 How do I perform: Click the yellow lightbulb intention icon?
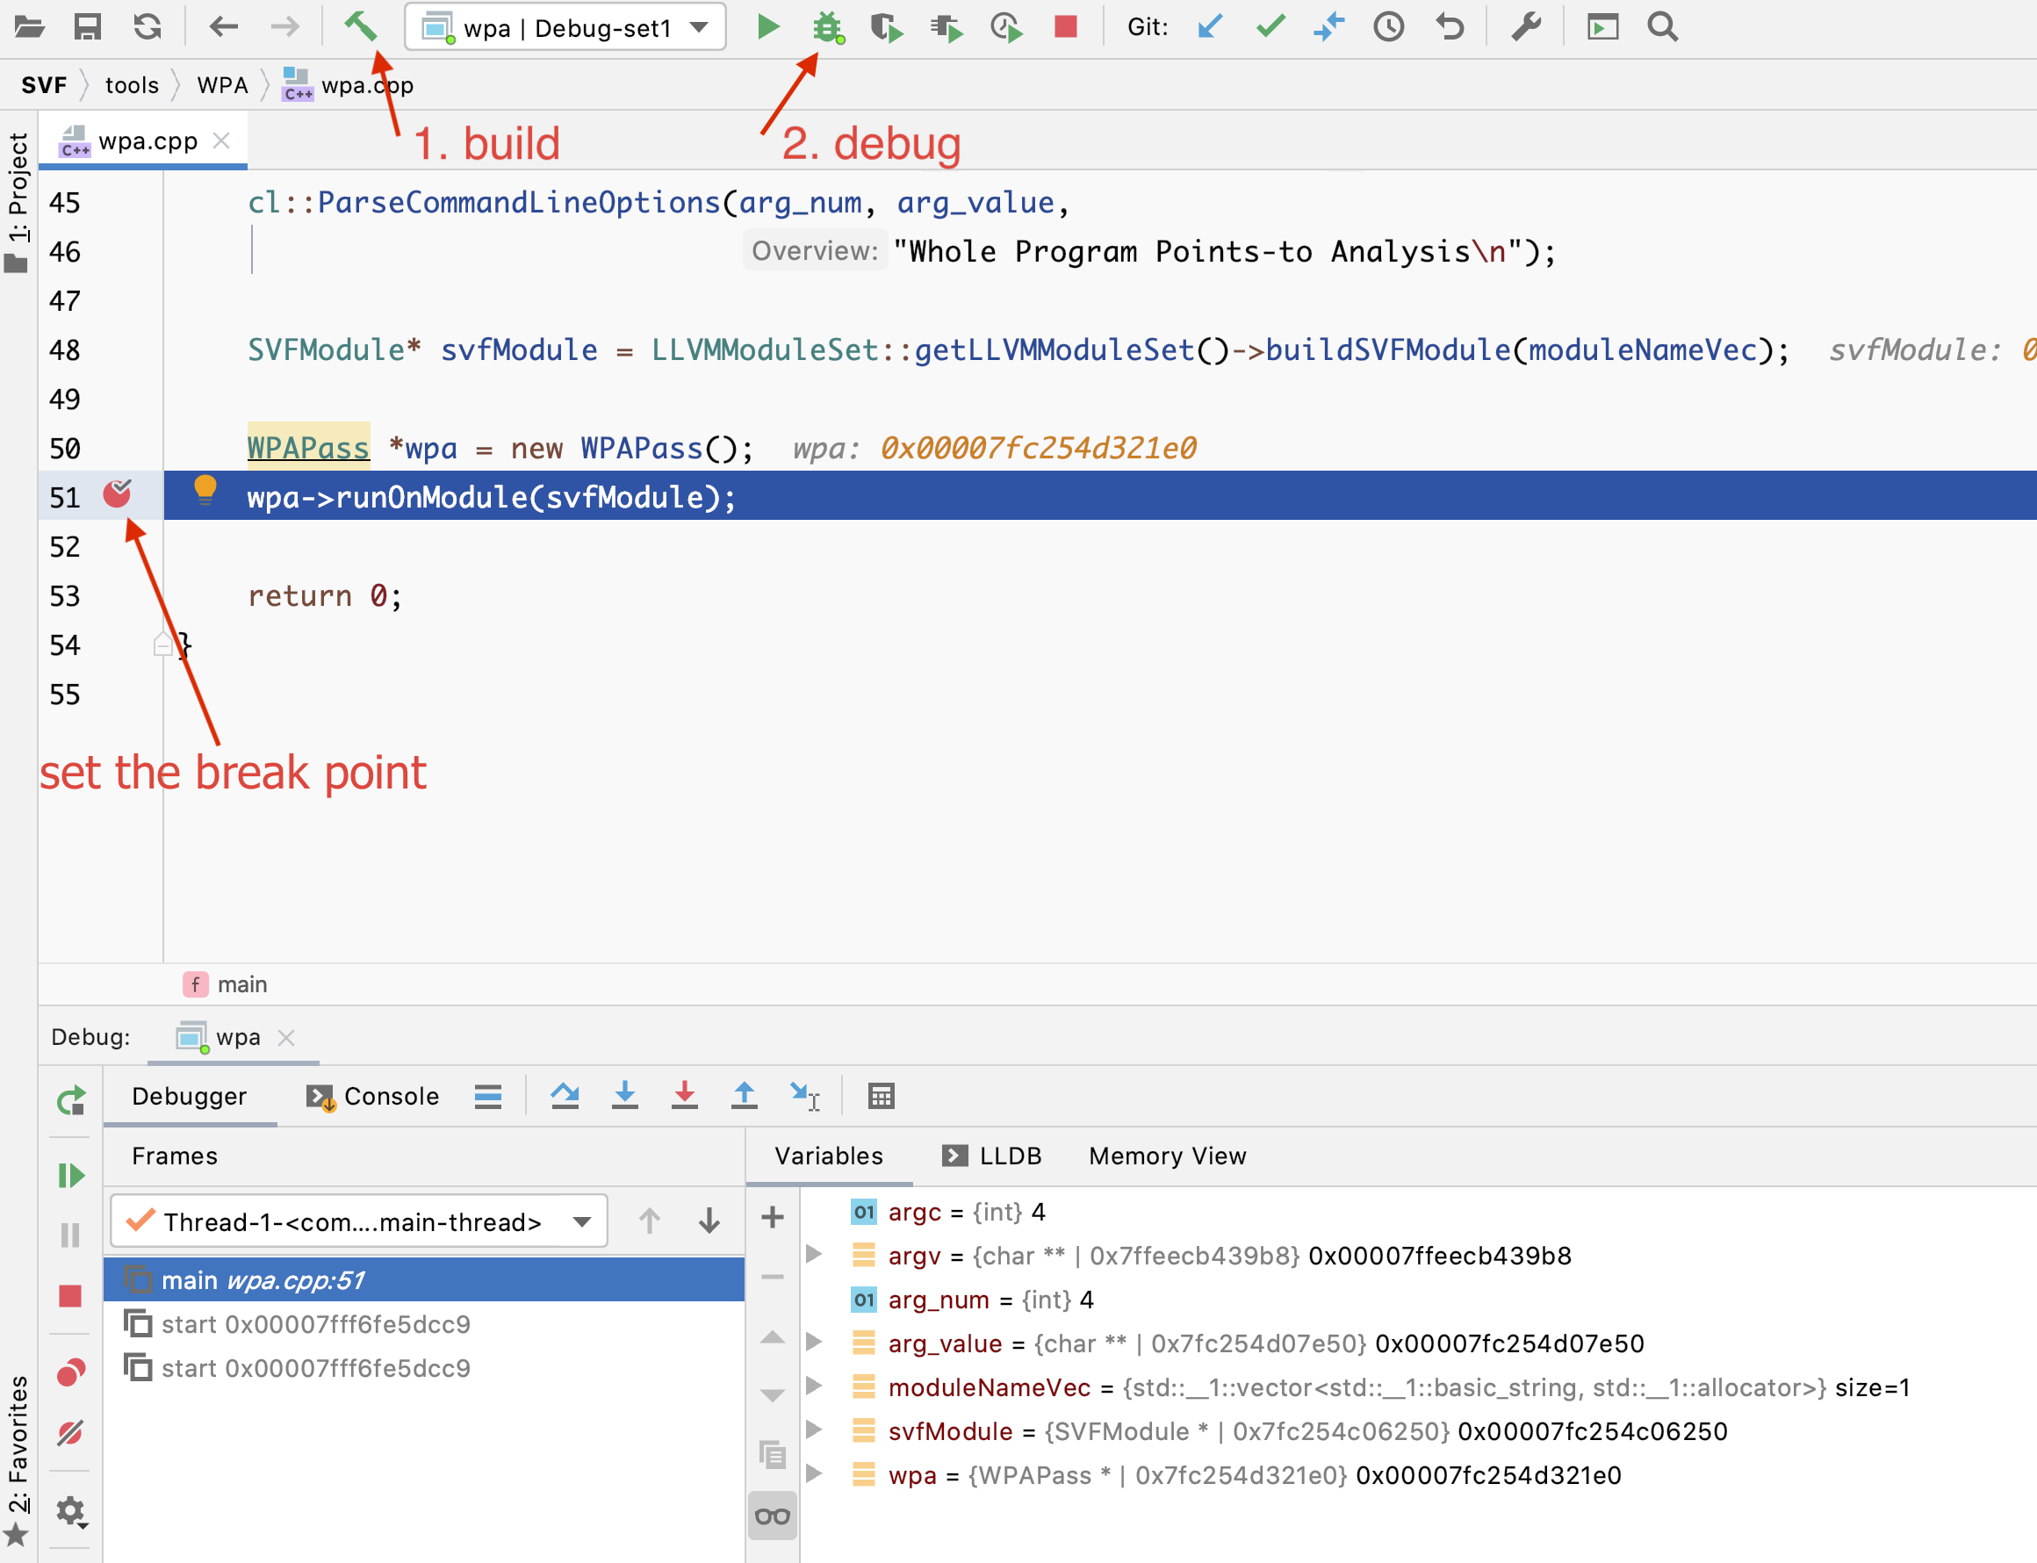pos(205,489)
